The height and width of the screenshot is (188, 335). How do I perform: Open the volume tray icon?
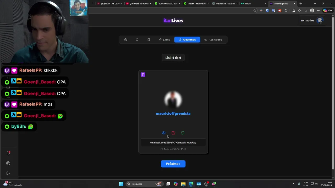click(316, 184)
